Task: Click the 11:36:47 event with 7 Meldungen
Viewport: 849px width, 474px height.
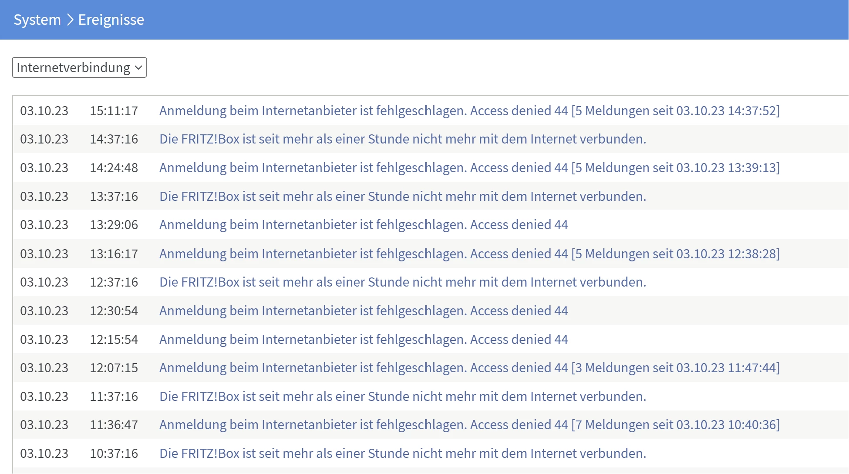Action: pos(469,425)
